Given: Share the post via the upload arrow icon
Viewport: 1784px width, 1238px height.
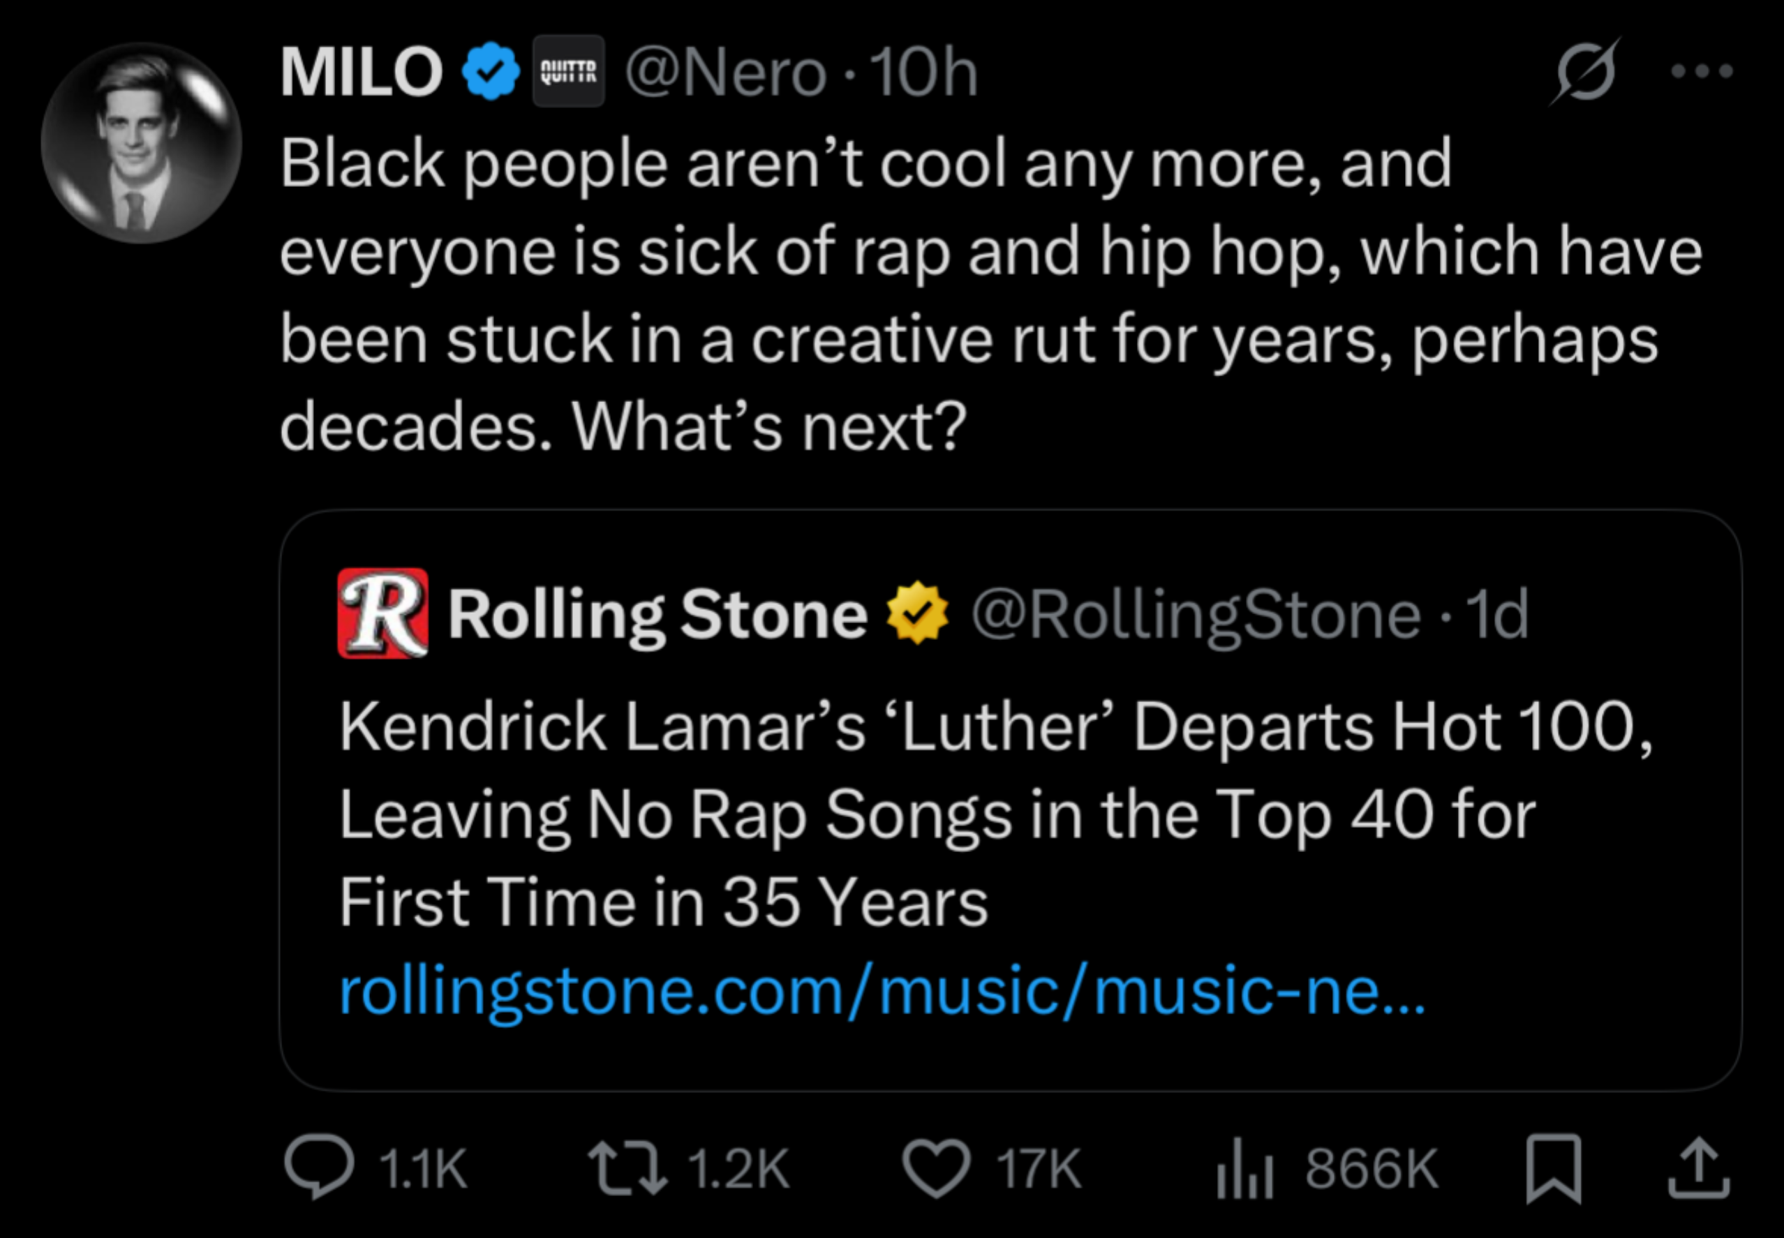Looking at the screenshot, I should (1699, 1168).
